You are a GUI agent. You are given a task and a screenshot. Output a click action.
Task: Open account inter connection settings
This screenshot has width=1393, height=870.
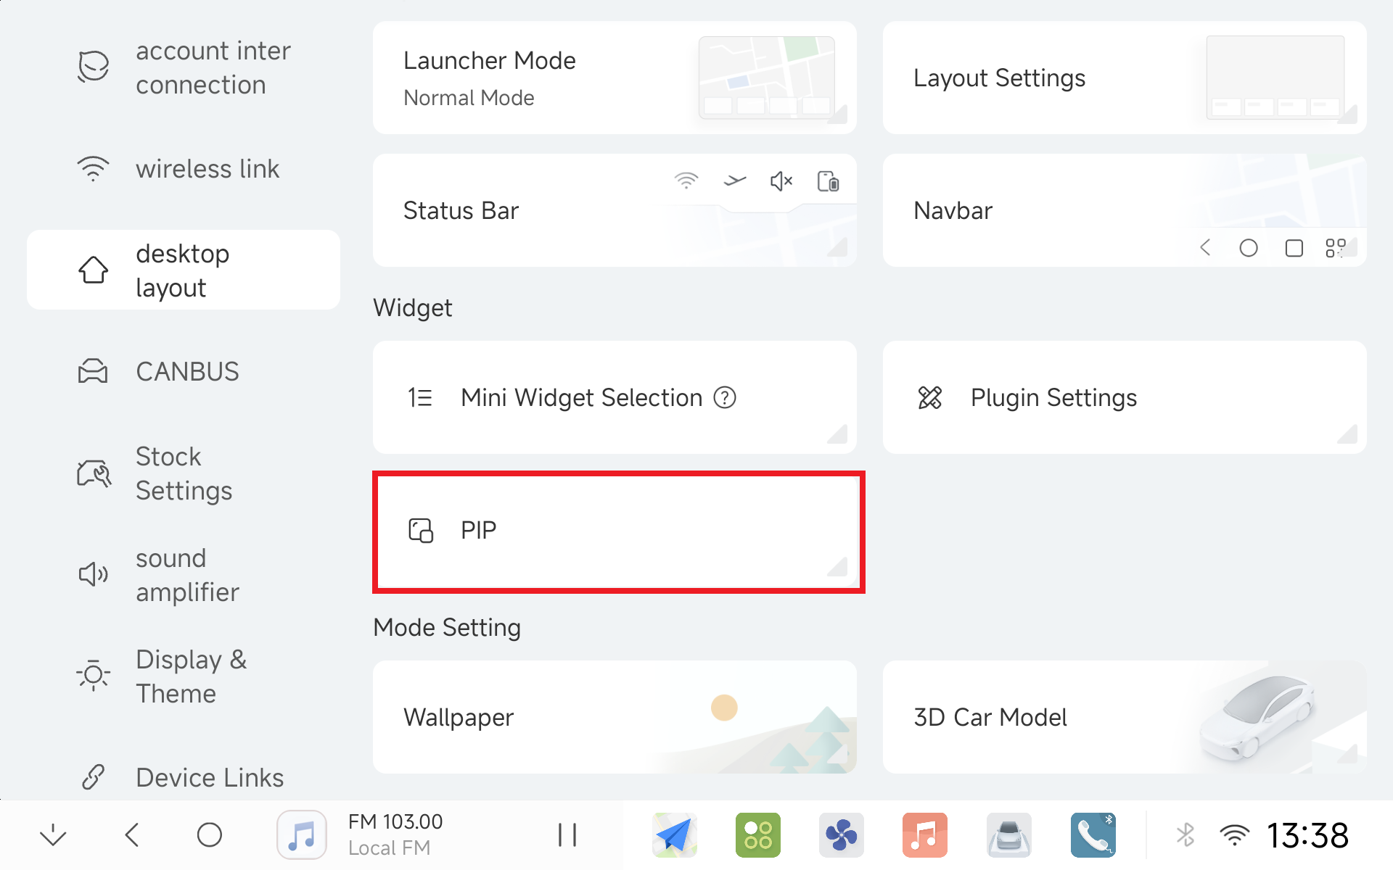(x=184, y=67)
